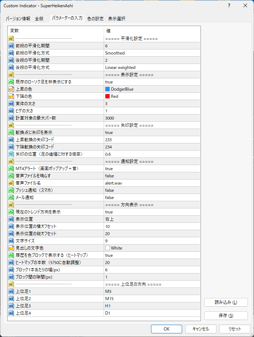Select パラメーターの入力 tab
The image size is (254, 337).
click(x=67, y=18)
